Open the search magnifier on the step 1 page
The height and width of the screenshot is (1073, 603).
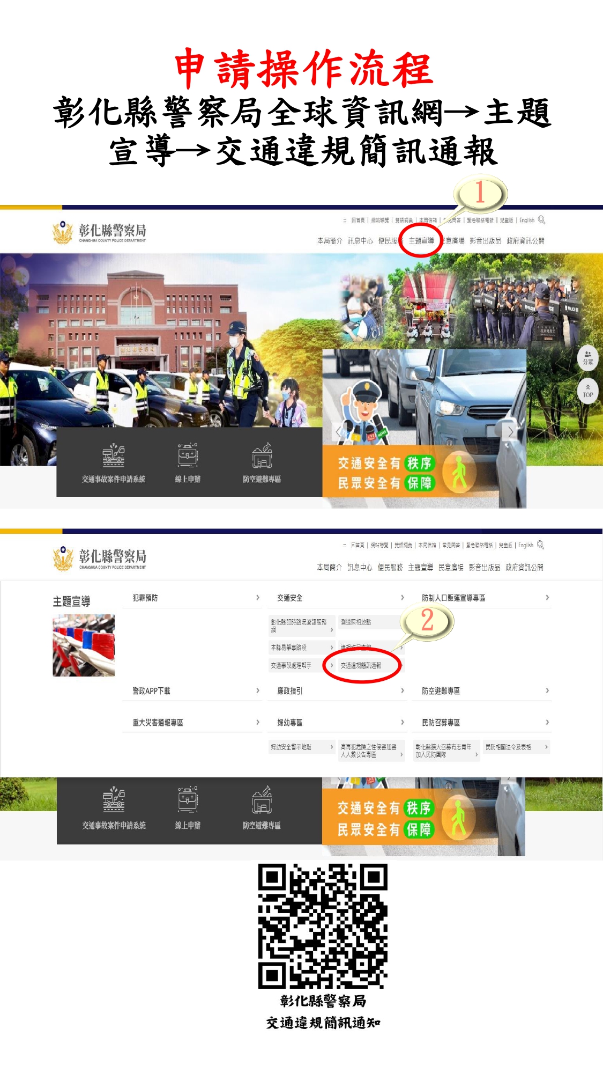click(541, 220)
